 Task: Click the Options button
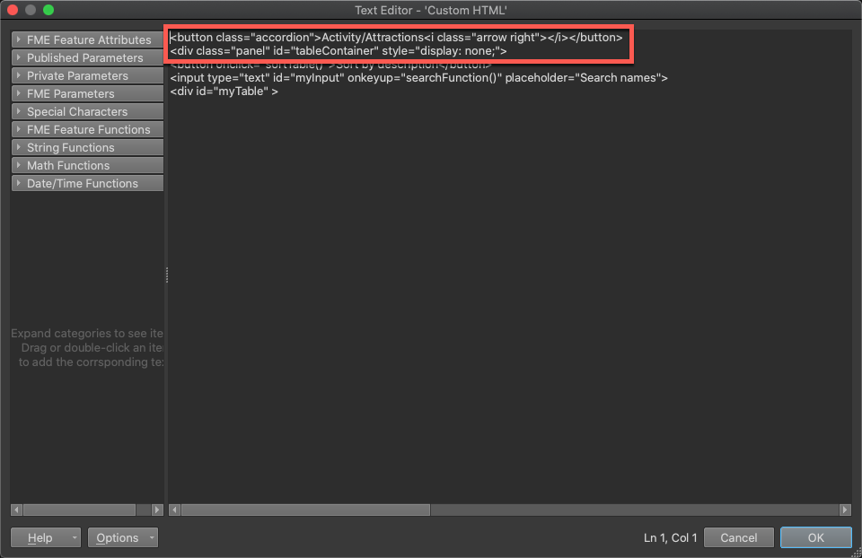click(118, 537)
